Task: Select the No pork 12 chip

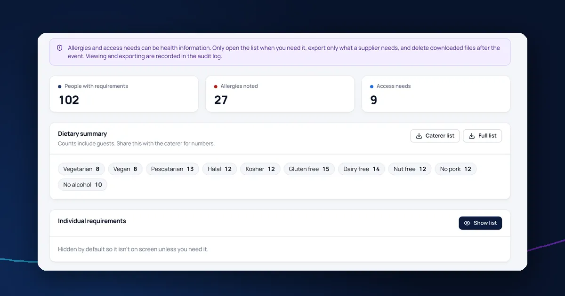Action: [x=456, y=169]
